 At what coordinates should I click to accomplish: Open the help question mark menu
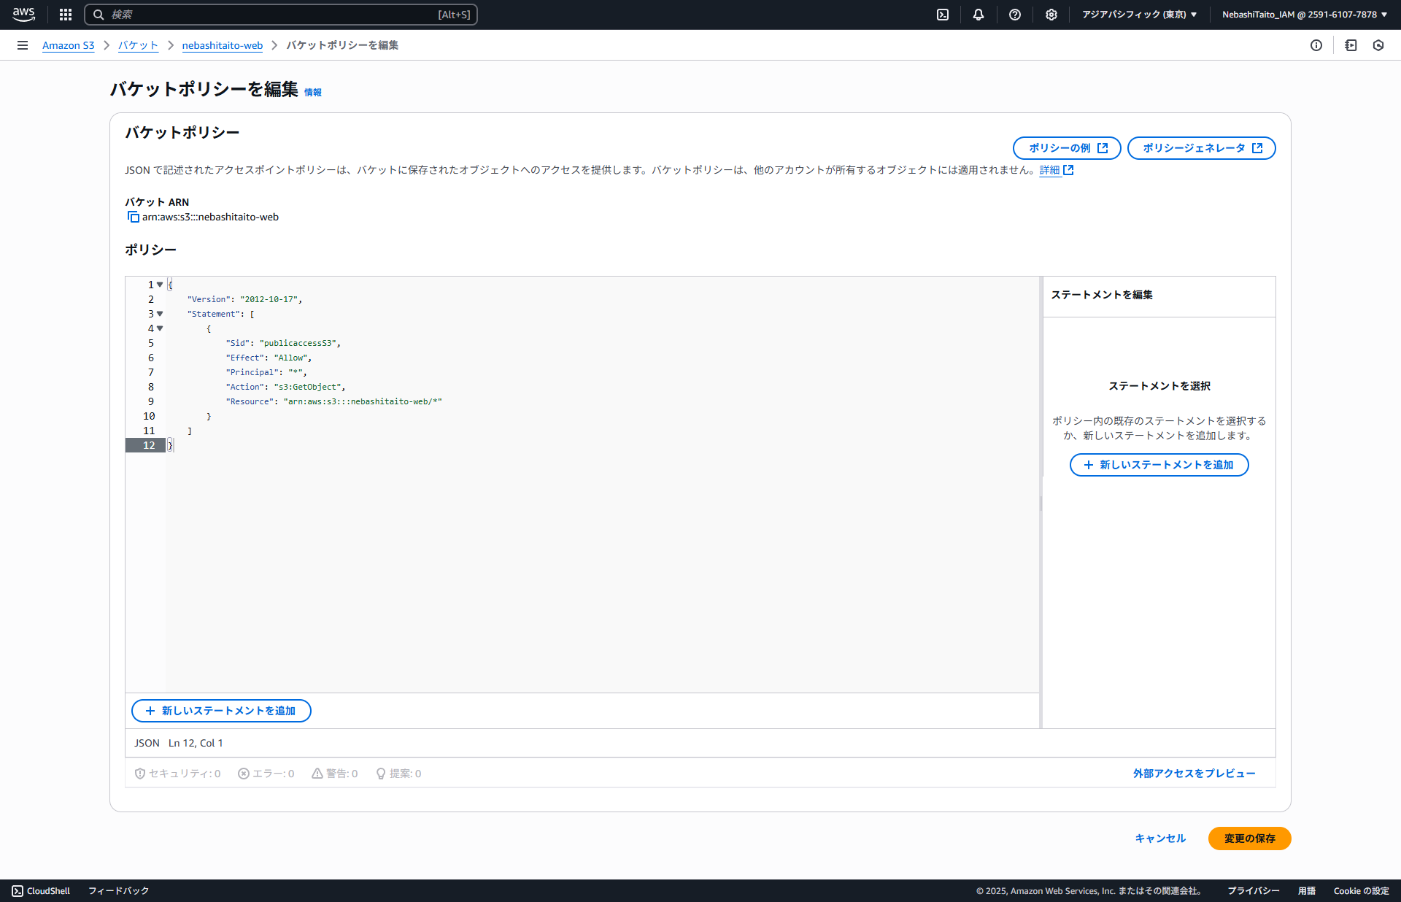1015,15
